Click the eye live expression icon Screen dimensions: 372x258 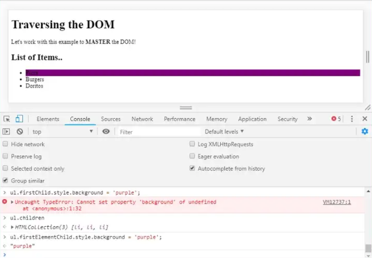click(x=106, y=131)
